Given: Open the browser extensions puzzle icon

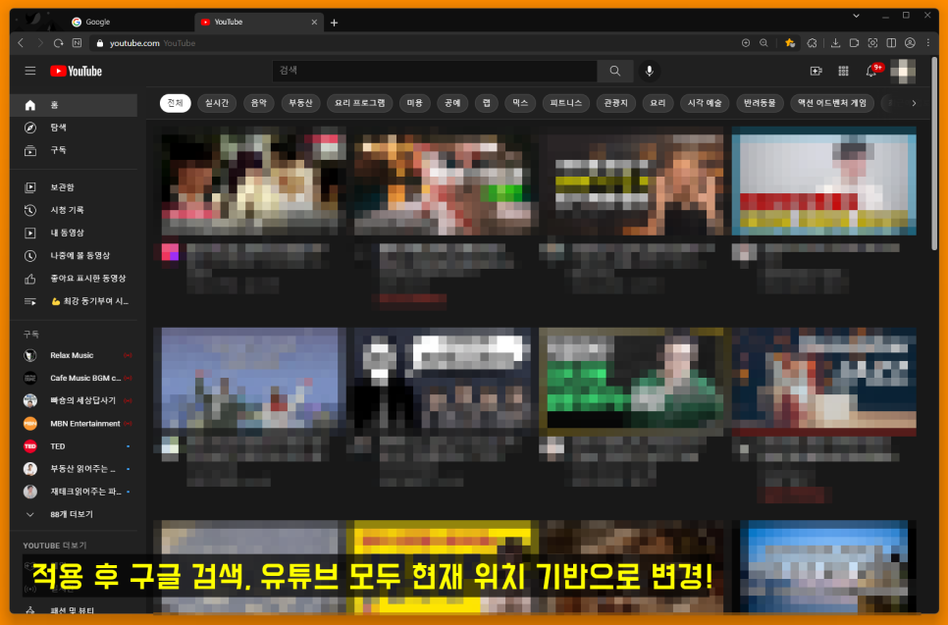Looking at the screenshot, I should pyautogui.click(x=812, y=43).
